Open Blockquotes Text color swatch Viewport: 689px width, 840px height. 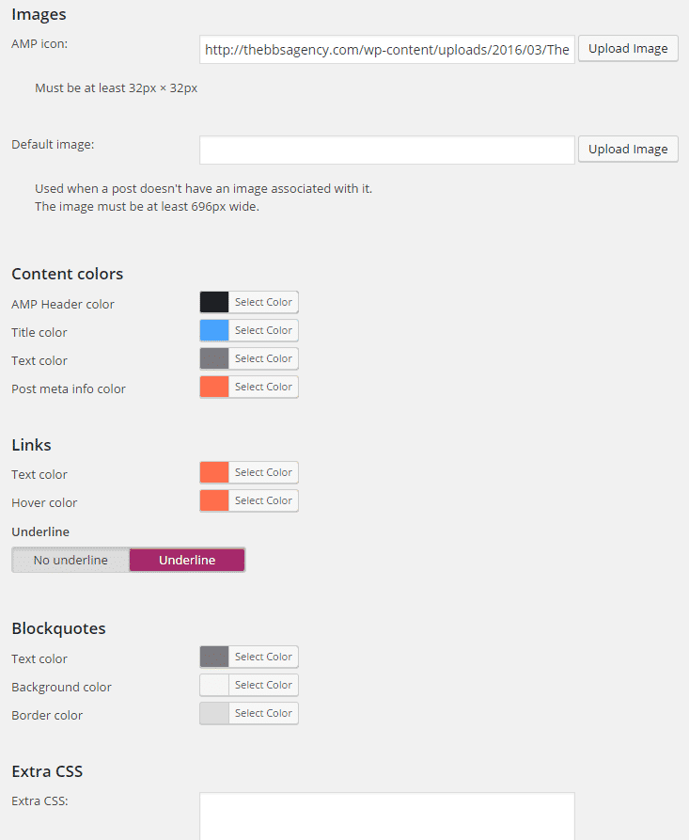tap(214, 657)
